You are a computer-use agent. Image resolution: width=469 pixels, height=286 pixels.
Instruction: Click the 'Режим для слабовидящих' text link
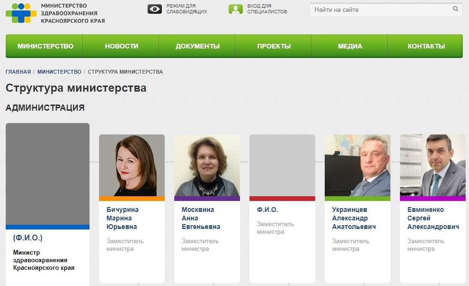click(x=187, y=9)
